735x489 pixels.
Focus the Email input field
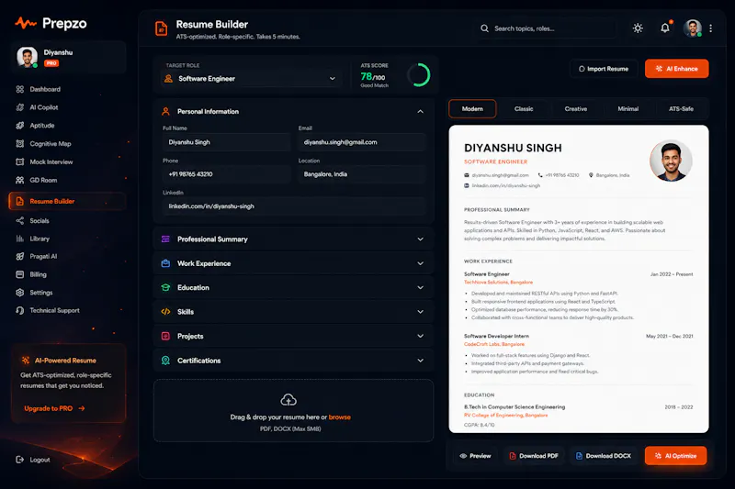pos(362,142)
